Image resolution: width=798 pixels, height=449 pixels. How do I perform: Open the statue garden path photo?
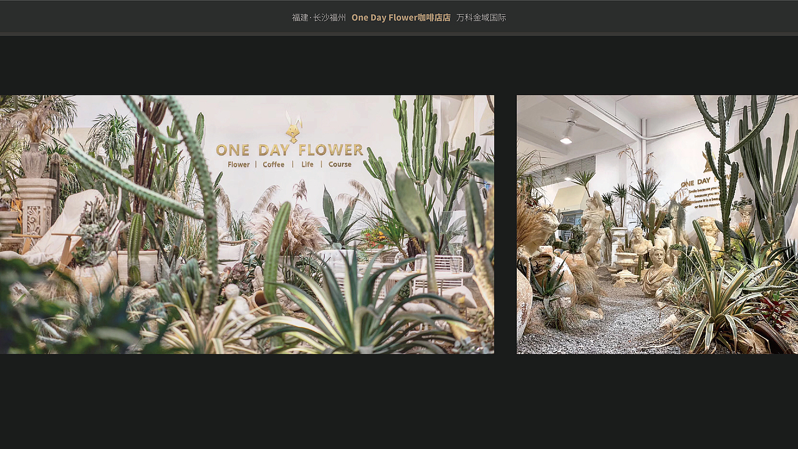[x=657, y=224]
